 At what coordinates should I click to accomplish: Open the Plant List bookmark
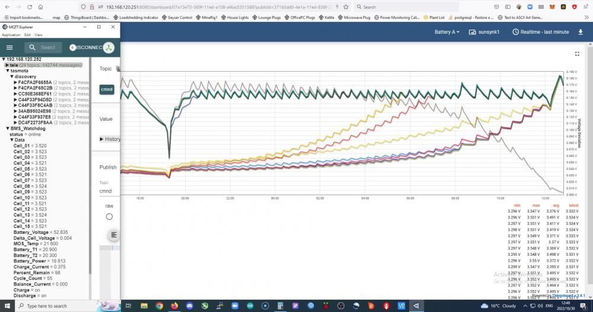coord(434,17)
